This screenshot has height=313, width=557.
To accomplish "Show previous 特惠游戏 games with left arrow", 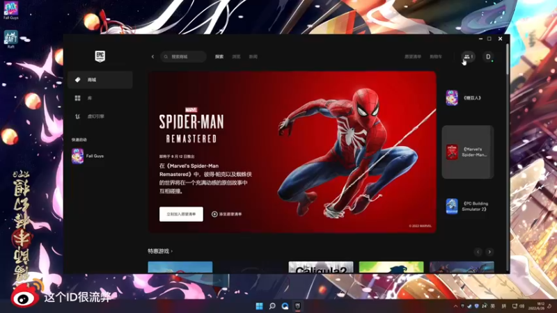I will pyautogui.click(x=478, y=252).
